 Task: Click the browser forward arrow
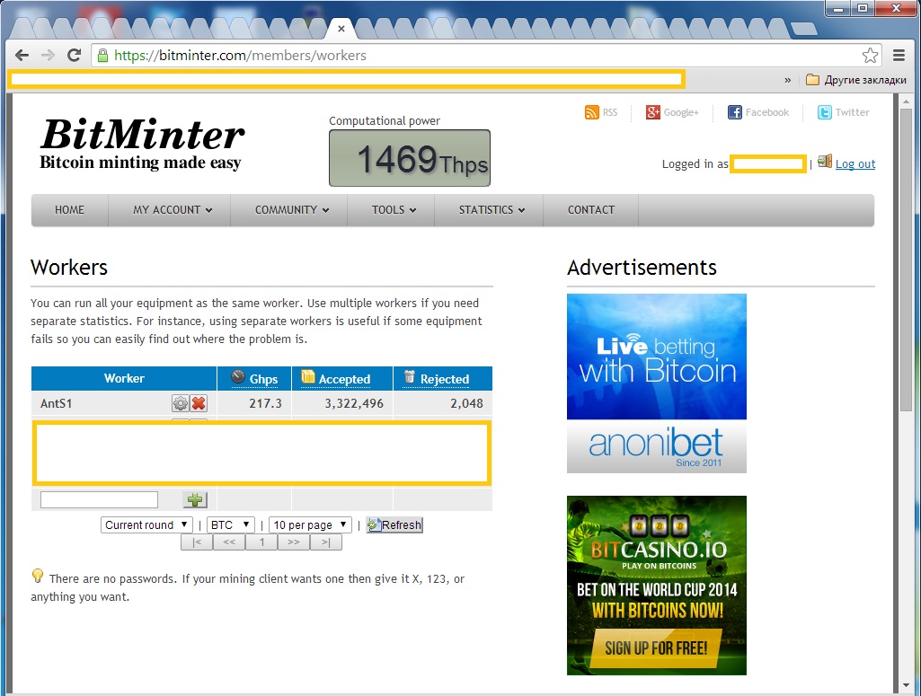tap(49, 55)
